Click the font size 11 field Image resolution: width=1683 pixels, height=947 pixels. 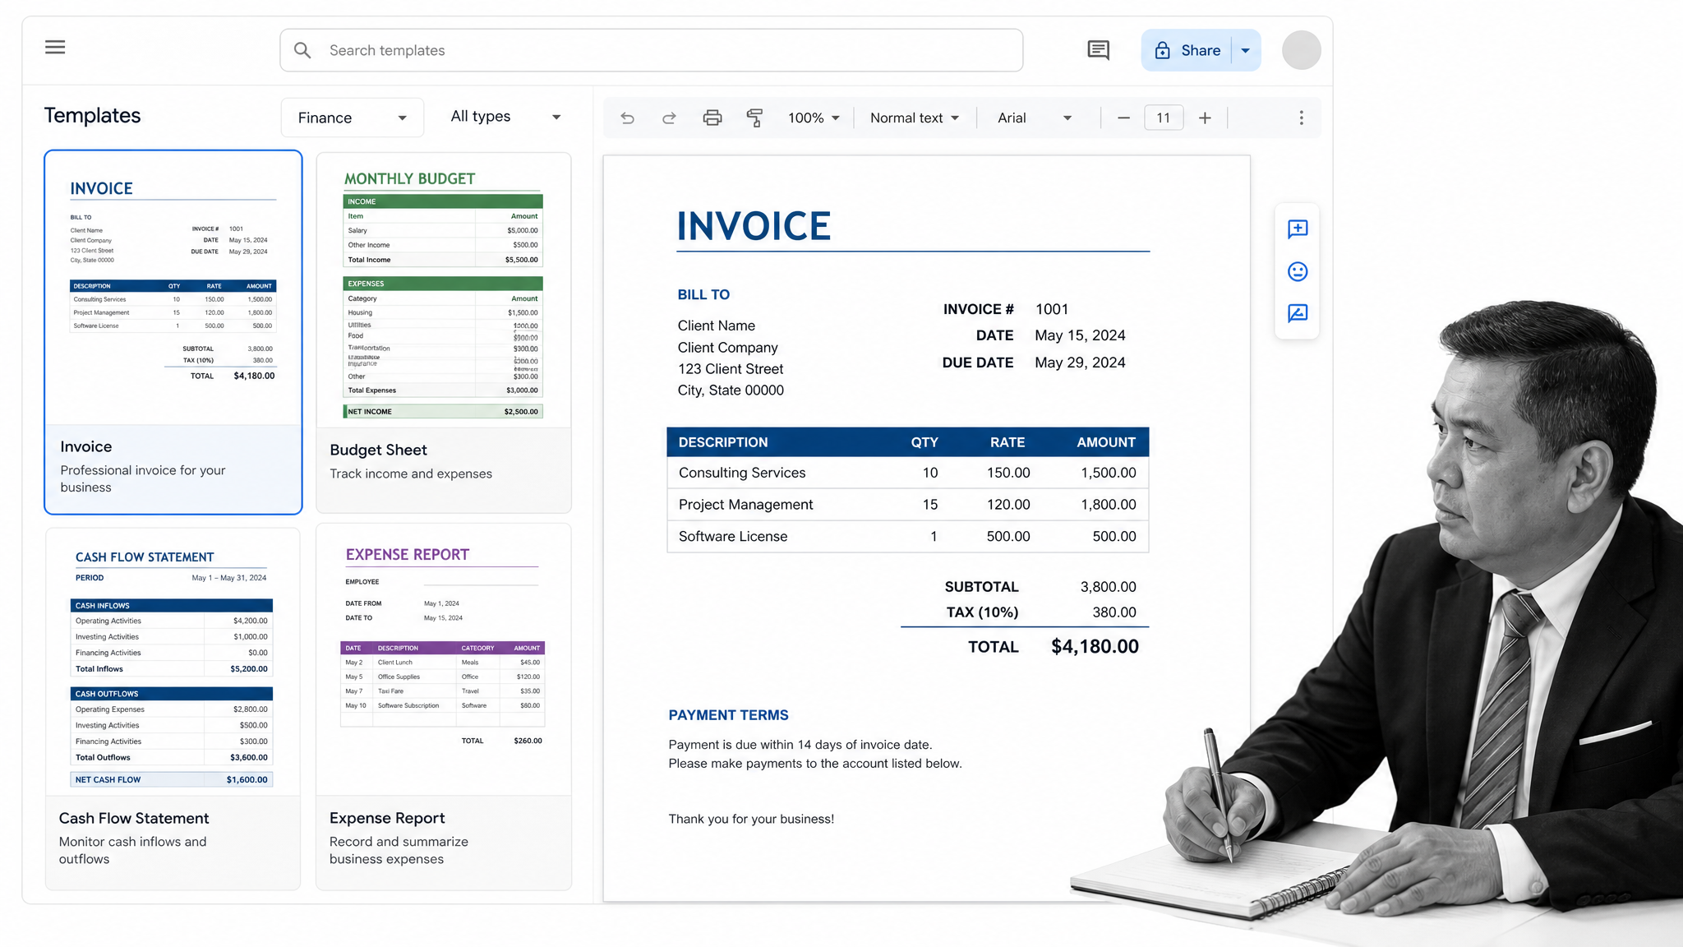(1163, 118)
